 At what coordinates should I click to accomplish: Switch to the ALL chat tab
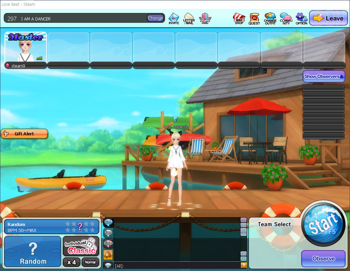click(108, 222)
